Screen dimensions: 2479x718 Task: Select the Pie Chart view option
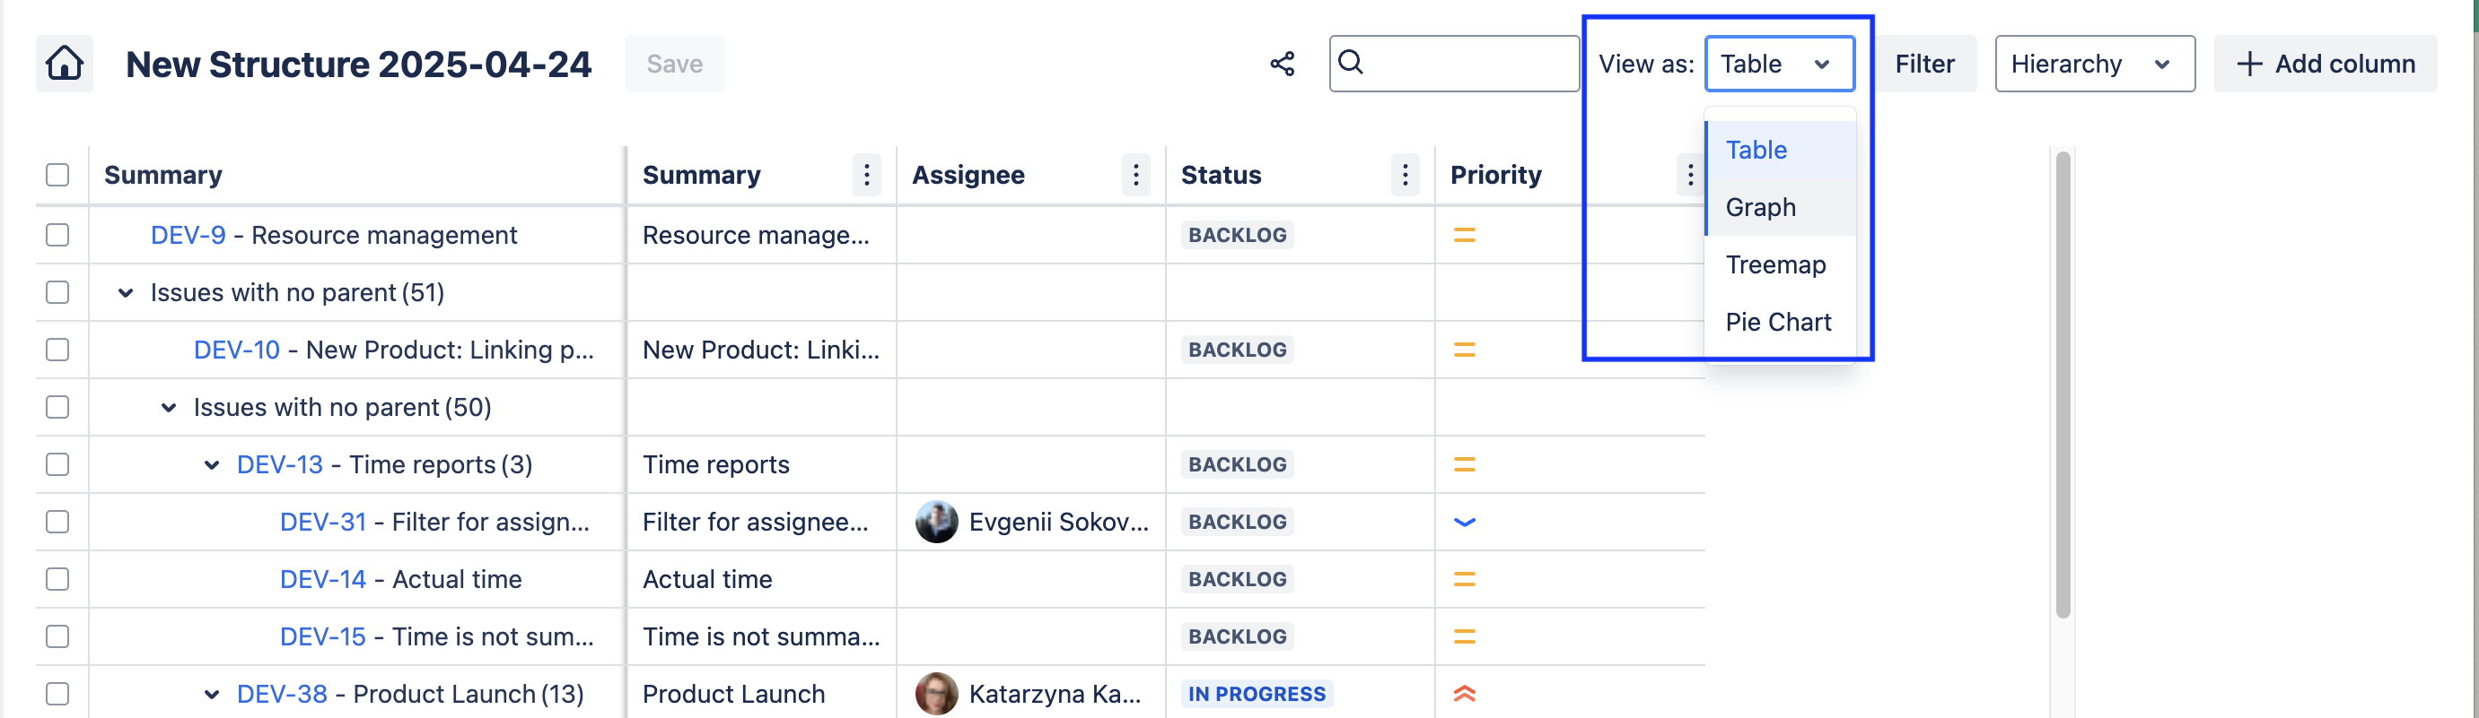(1777, 322)
